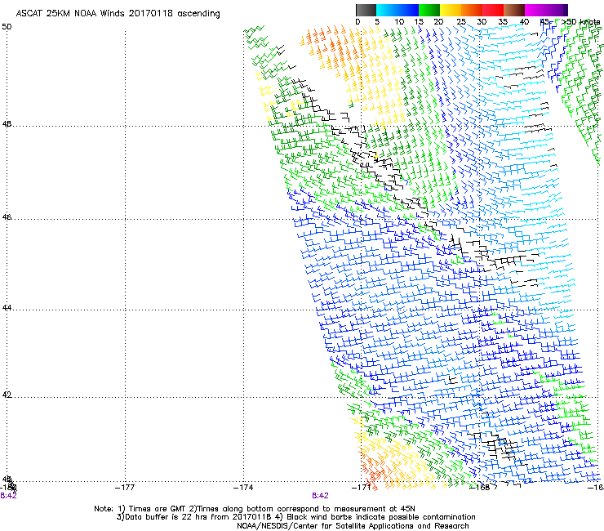Click the gray 0–5 knots color bar segment

pos(366,10)
